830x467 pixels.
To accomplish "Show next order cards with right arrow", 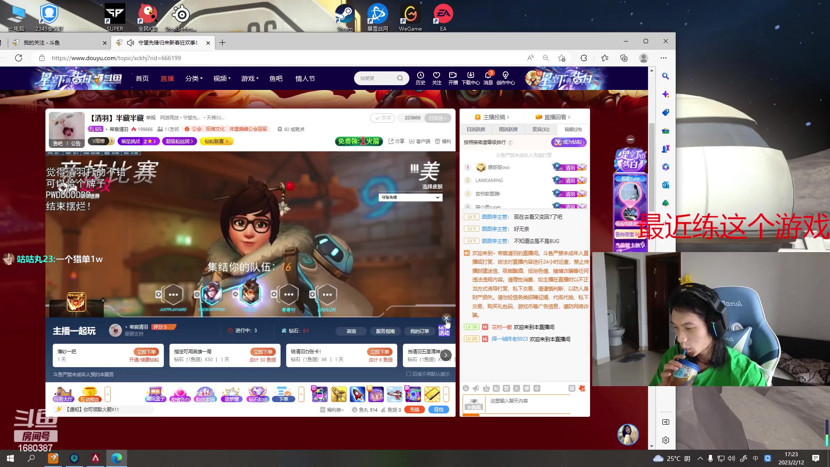I will 446,355.
